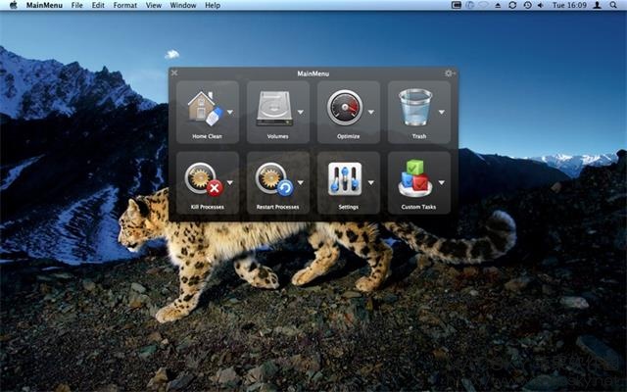The height and width of the screenshot is (392, 627).
Task: Click the Optimize label
Action: point(348,136)
